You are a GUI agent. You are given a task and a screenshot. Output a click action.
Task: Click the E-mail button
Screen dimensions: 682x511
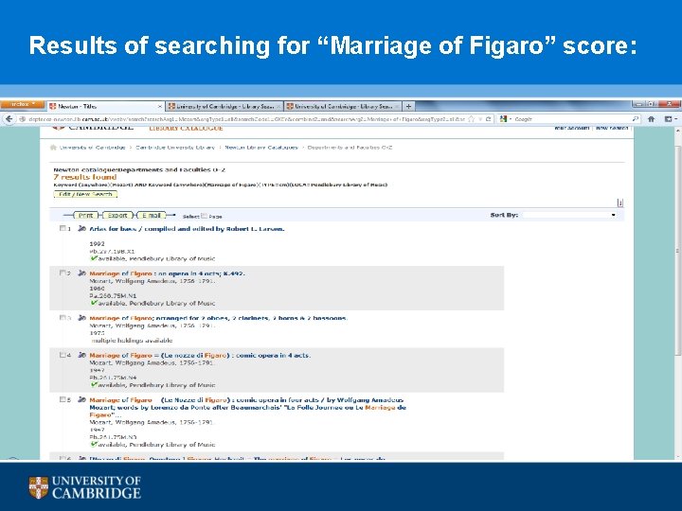click(152, 216)
